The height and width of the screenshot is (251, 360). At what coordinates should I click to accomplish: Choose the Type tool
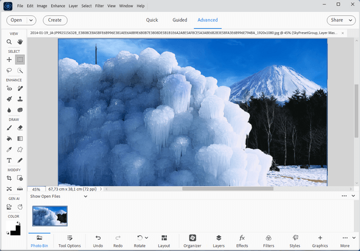[x=9, y=161]
